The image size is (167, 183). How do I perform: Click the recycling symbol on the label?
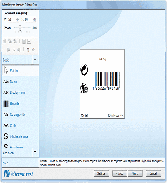pyautogui.click(x=84, y=70)
